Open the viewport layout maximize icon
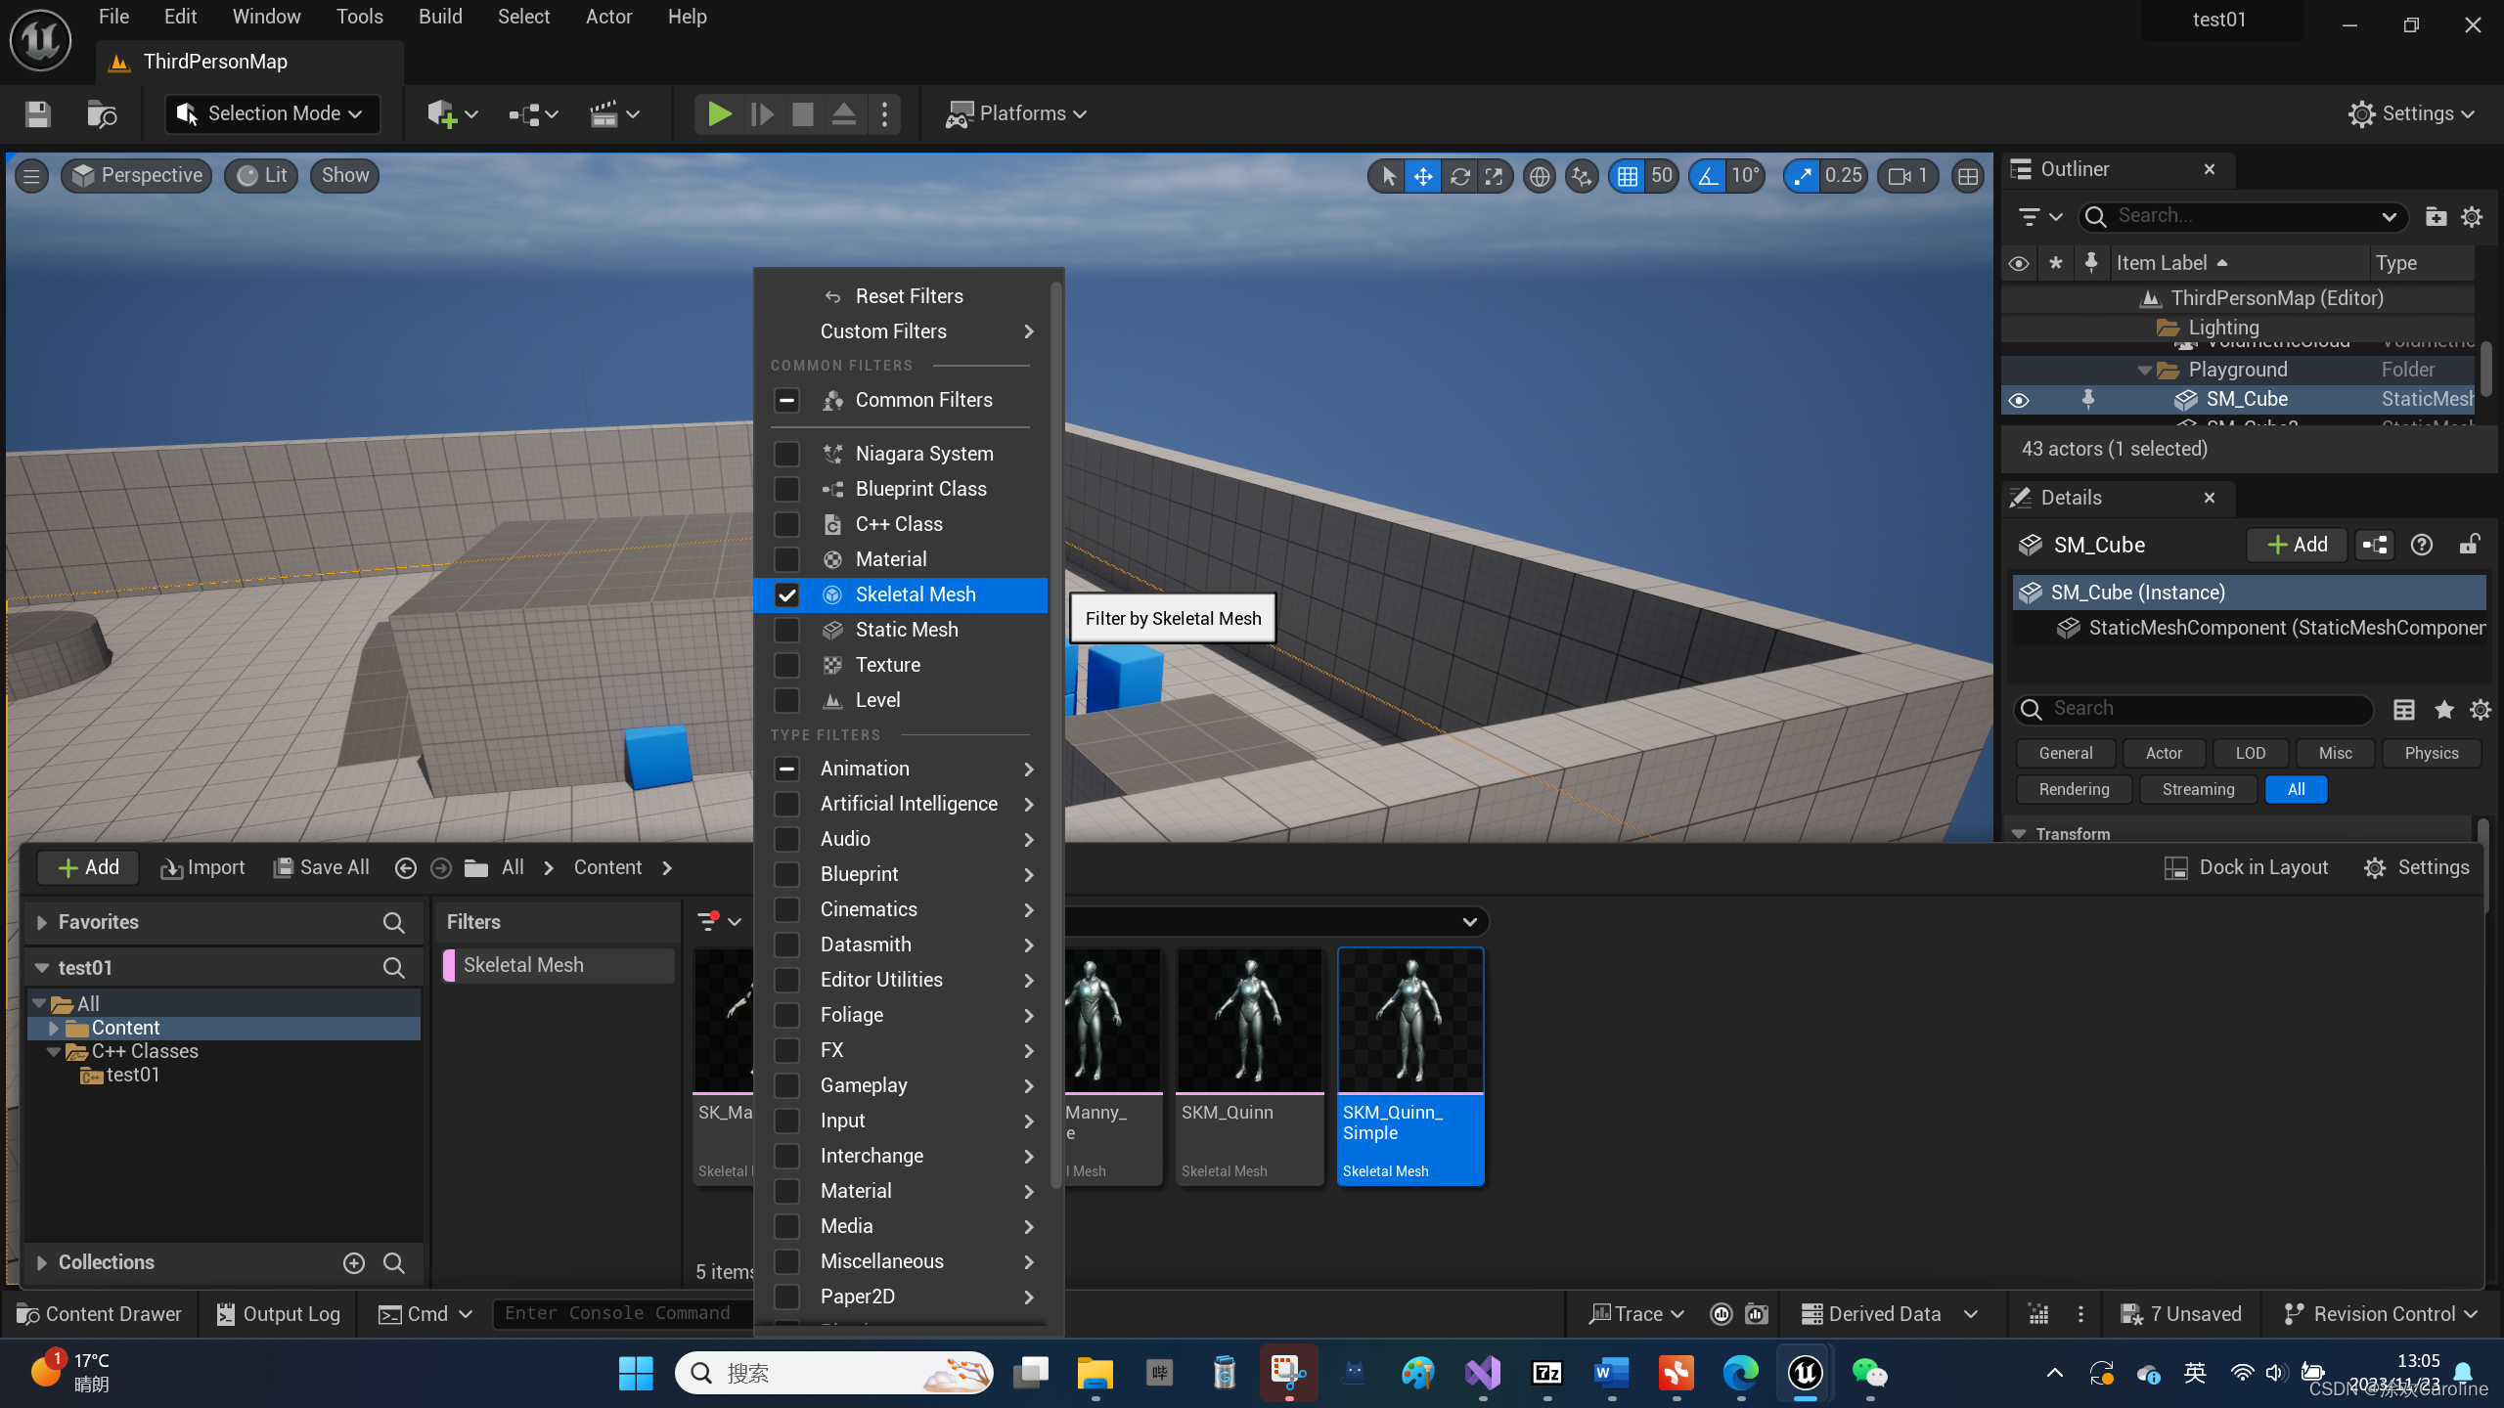This screenshot has height=1408, width=2504. [x=1968, y=176]
